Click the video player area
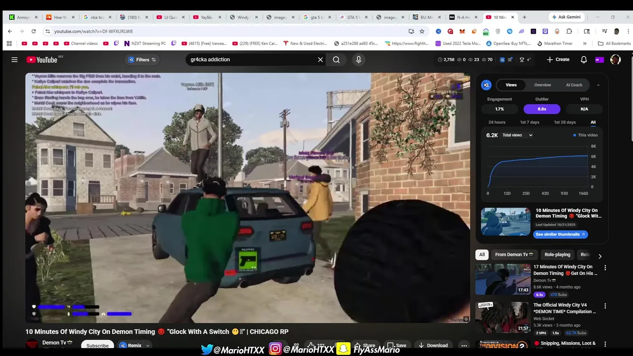 [248, 198]
